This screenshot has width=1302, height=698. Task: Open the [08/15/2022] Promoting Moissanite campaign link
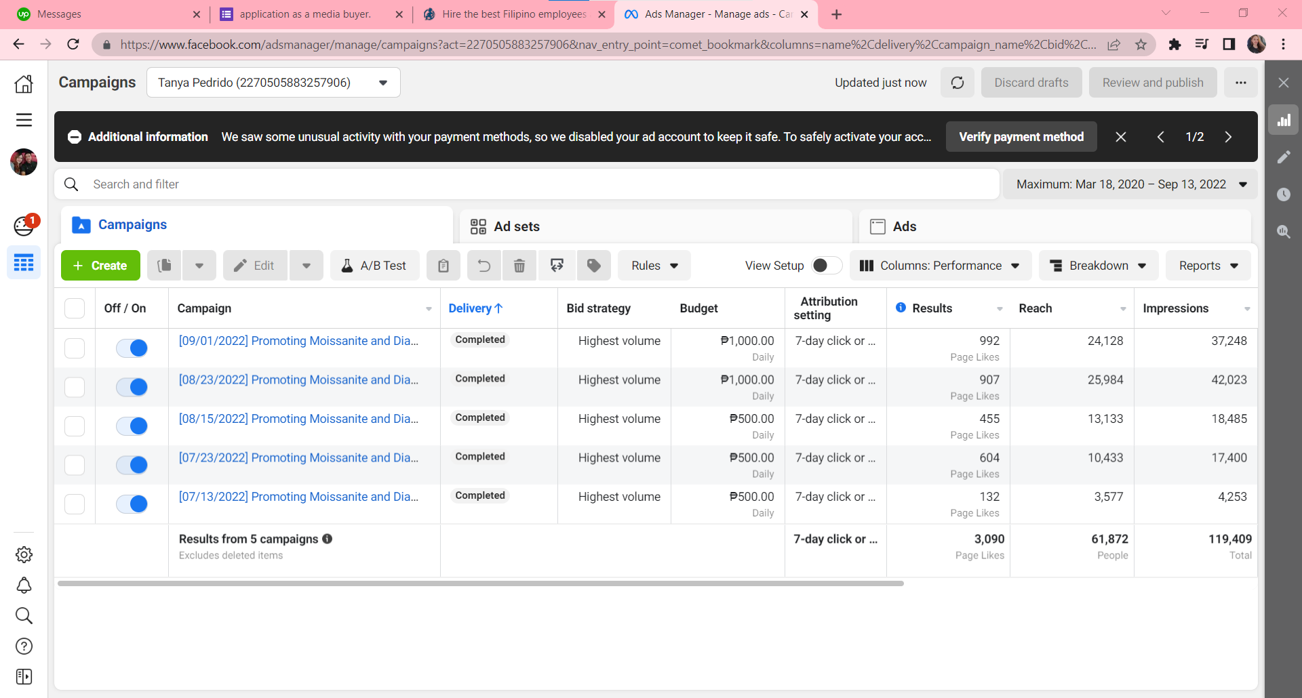[298, 419]
